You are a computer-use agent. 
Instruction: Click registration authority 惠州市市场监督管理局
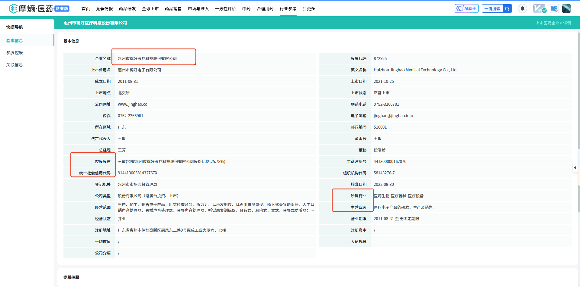137,184
